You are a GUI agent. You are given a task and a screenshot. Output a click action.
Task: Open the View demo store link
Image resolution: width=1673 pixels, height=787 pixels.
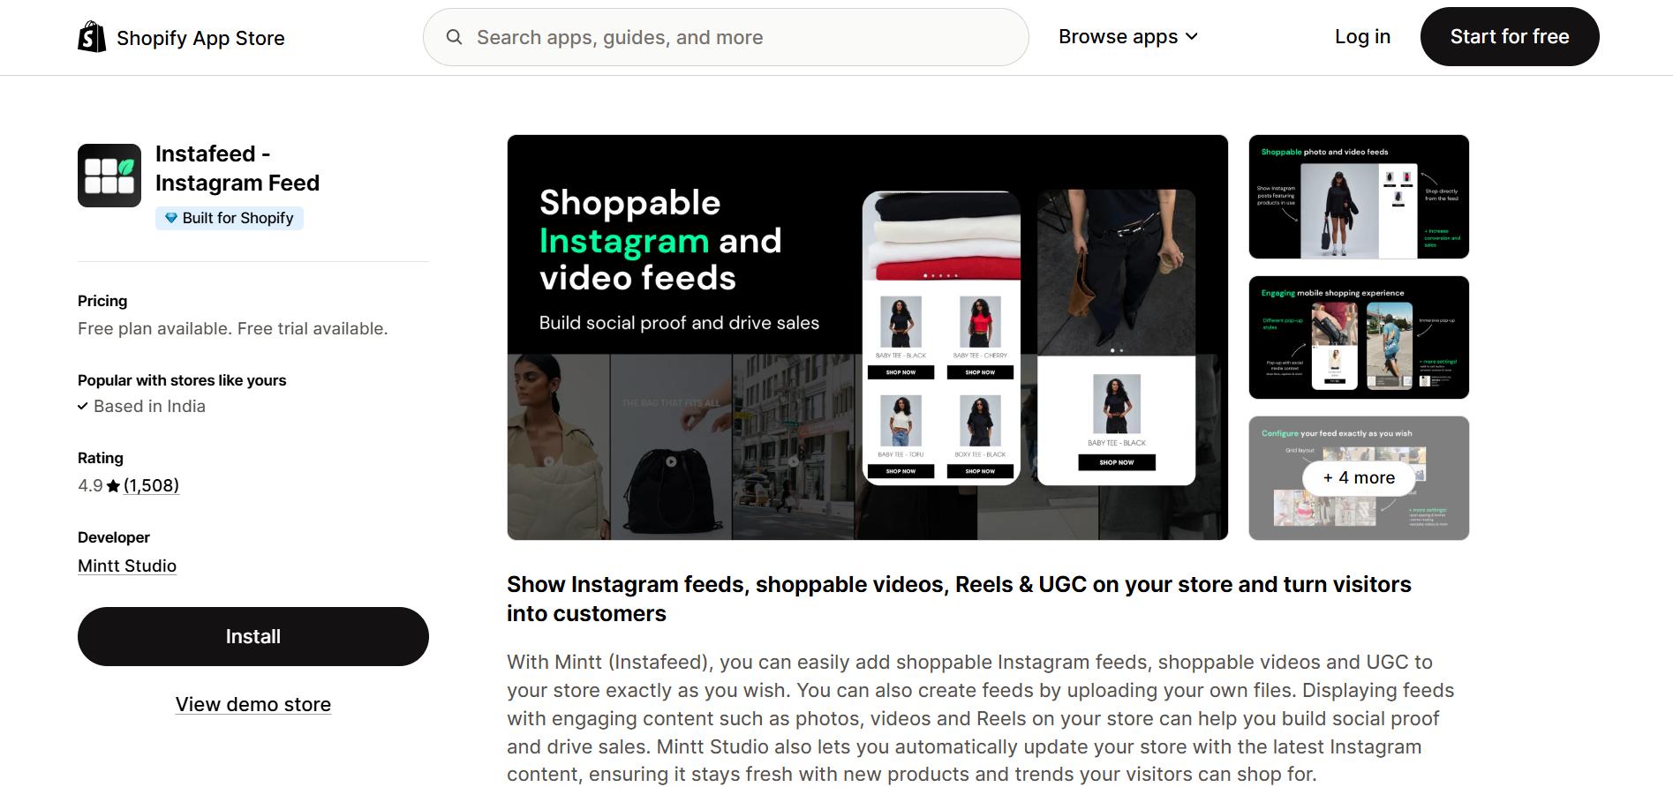click(x=253, y=704)
